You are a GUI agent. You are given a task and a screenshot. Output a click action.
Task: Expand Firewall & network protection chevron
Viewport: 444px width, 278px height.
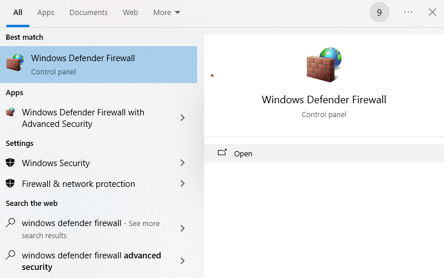click(182, 184)
